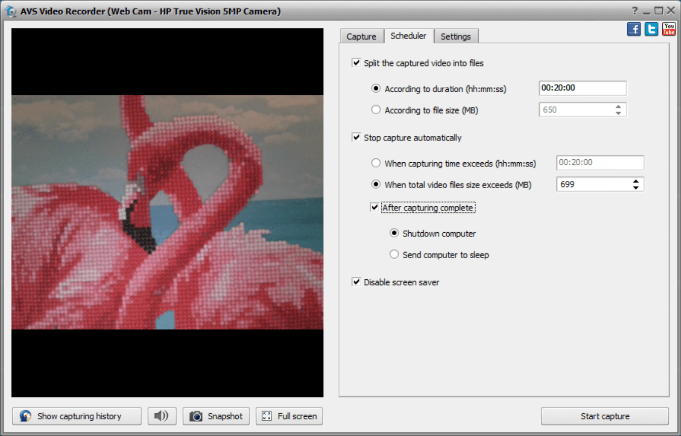
Task: Decrease total video files size value
Action: click(x=636, y=188)
